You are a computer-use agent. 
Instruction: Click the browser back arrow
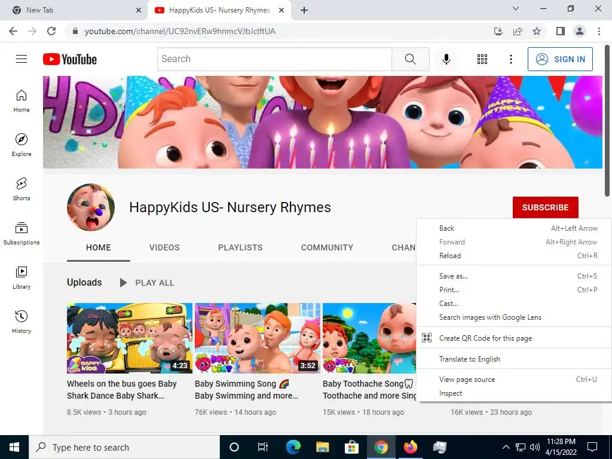pos(13,31)
